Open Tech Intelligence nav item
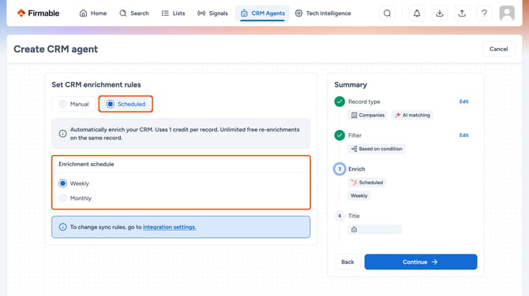Image resolution: width=529 pixels, height=296 pixels. pos(323,13)
